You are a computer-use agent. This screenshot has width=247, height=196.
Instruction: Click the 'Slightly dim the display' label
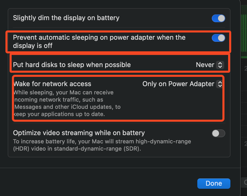(66, 18)
